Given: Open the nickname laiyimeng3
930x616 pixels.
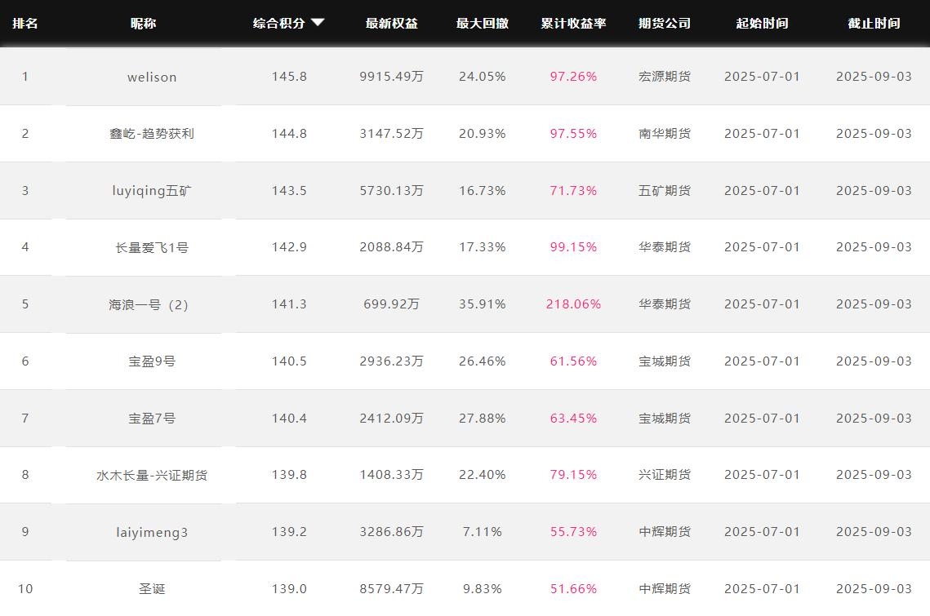Looking at the screenshot, I should (x=152, y=532).
